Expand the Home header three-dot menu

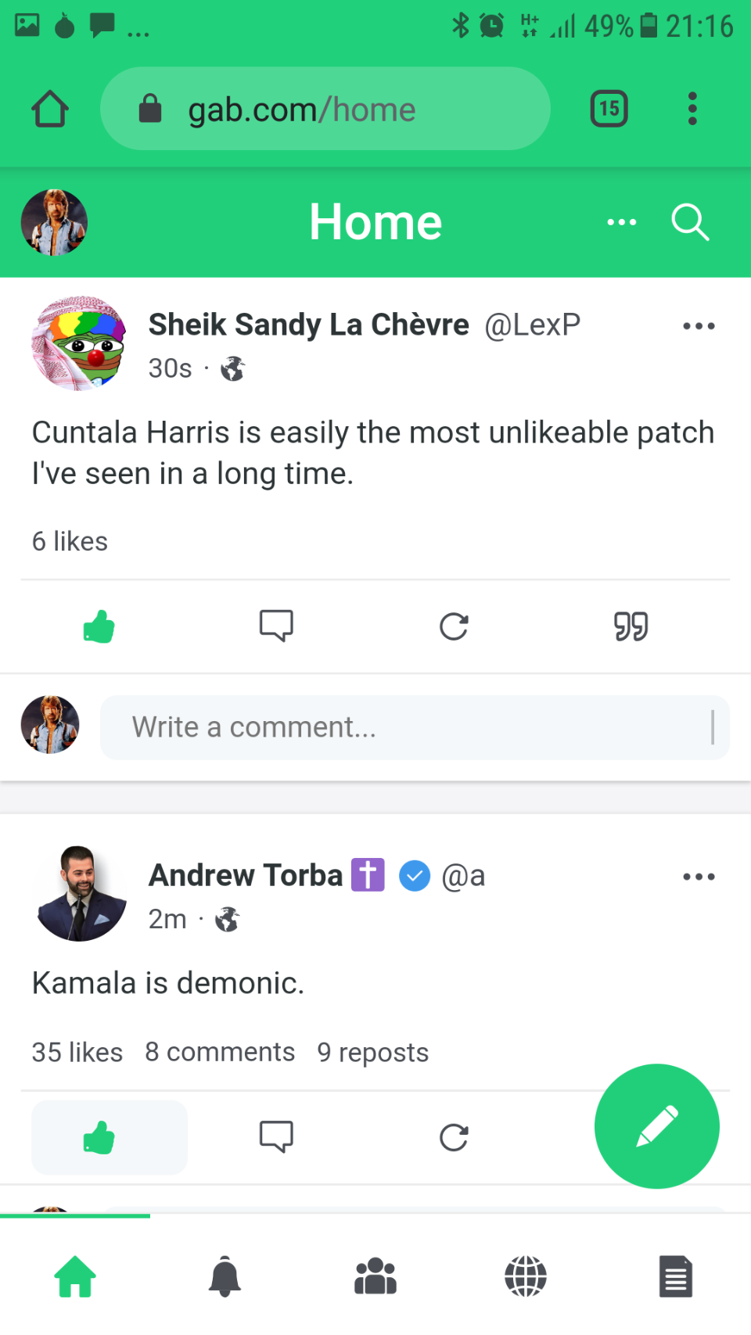(622, 223)
